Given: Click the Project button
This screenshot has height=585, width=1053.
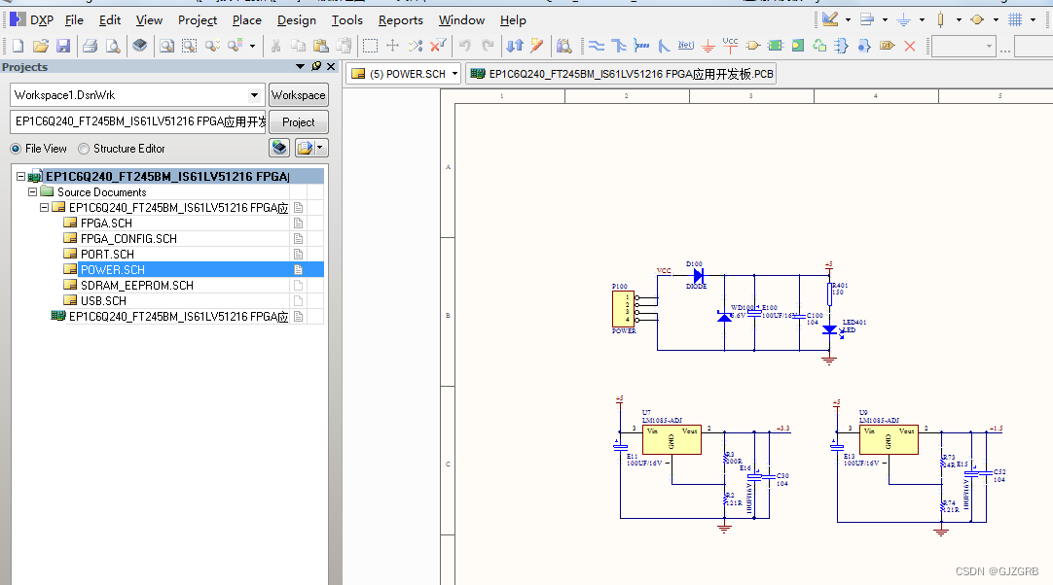Looking at the screenshot, I should tap(298, 121).
